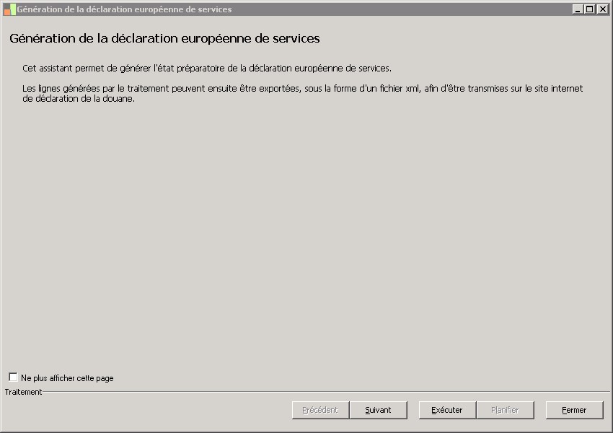The width and height of the screenshot is (613, 433).
Task: Click the disabled Planifier button
Action: (x=505, y=410)
